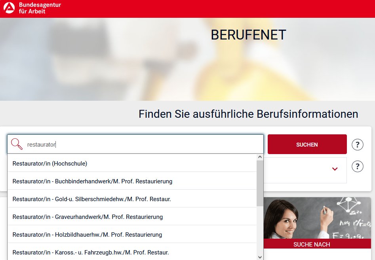Click the Bundesagentur für Arbeit text
Screen dimensions: 375x260
click(40, 8)
